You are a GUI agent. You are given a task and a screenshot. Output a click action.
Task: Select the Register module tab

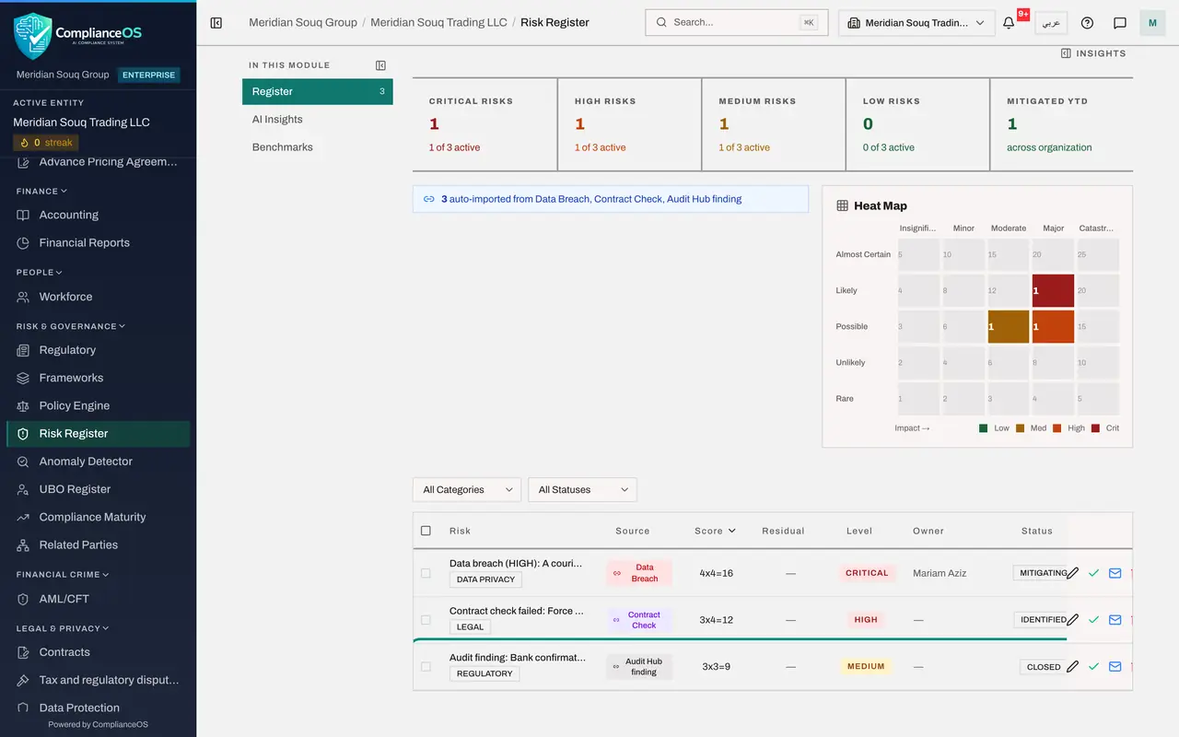point(318,91)
